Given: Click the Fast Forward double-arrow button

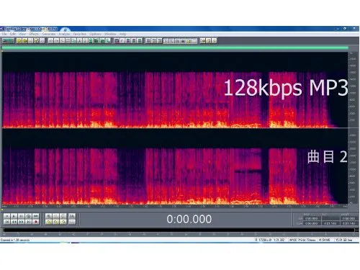Looking at the screenshot, I should coord(21,222).
